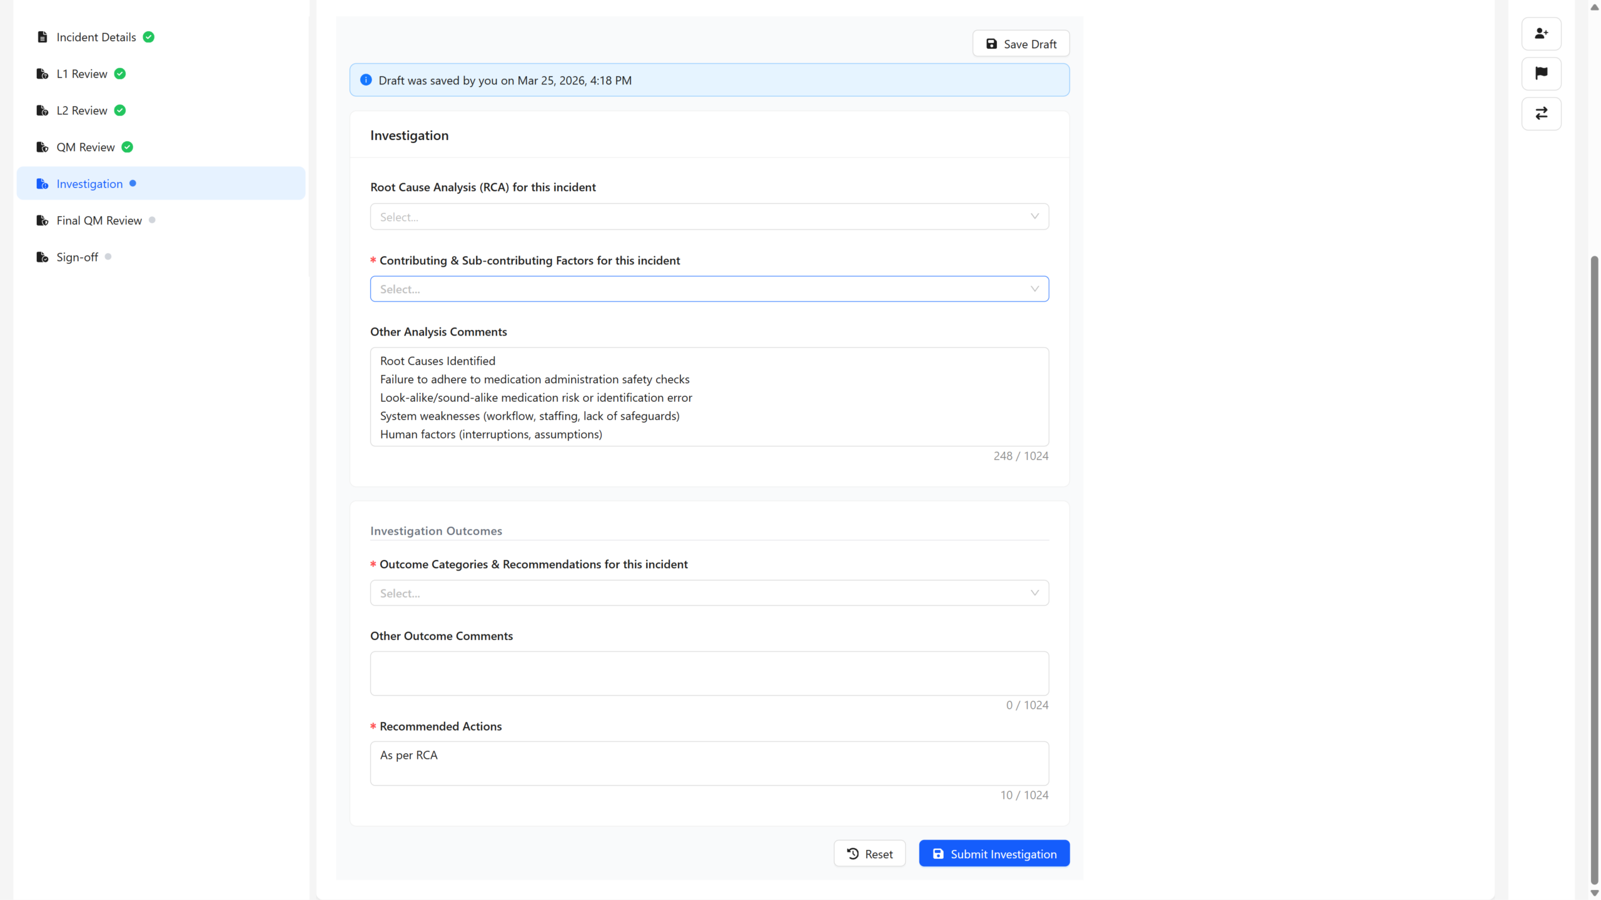Image resolution: width=1601 pixels, height=900 pixels.
Task: Open the Final QM Review step
Action: (x=99, y=221)
